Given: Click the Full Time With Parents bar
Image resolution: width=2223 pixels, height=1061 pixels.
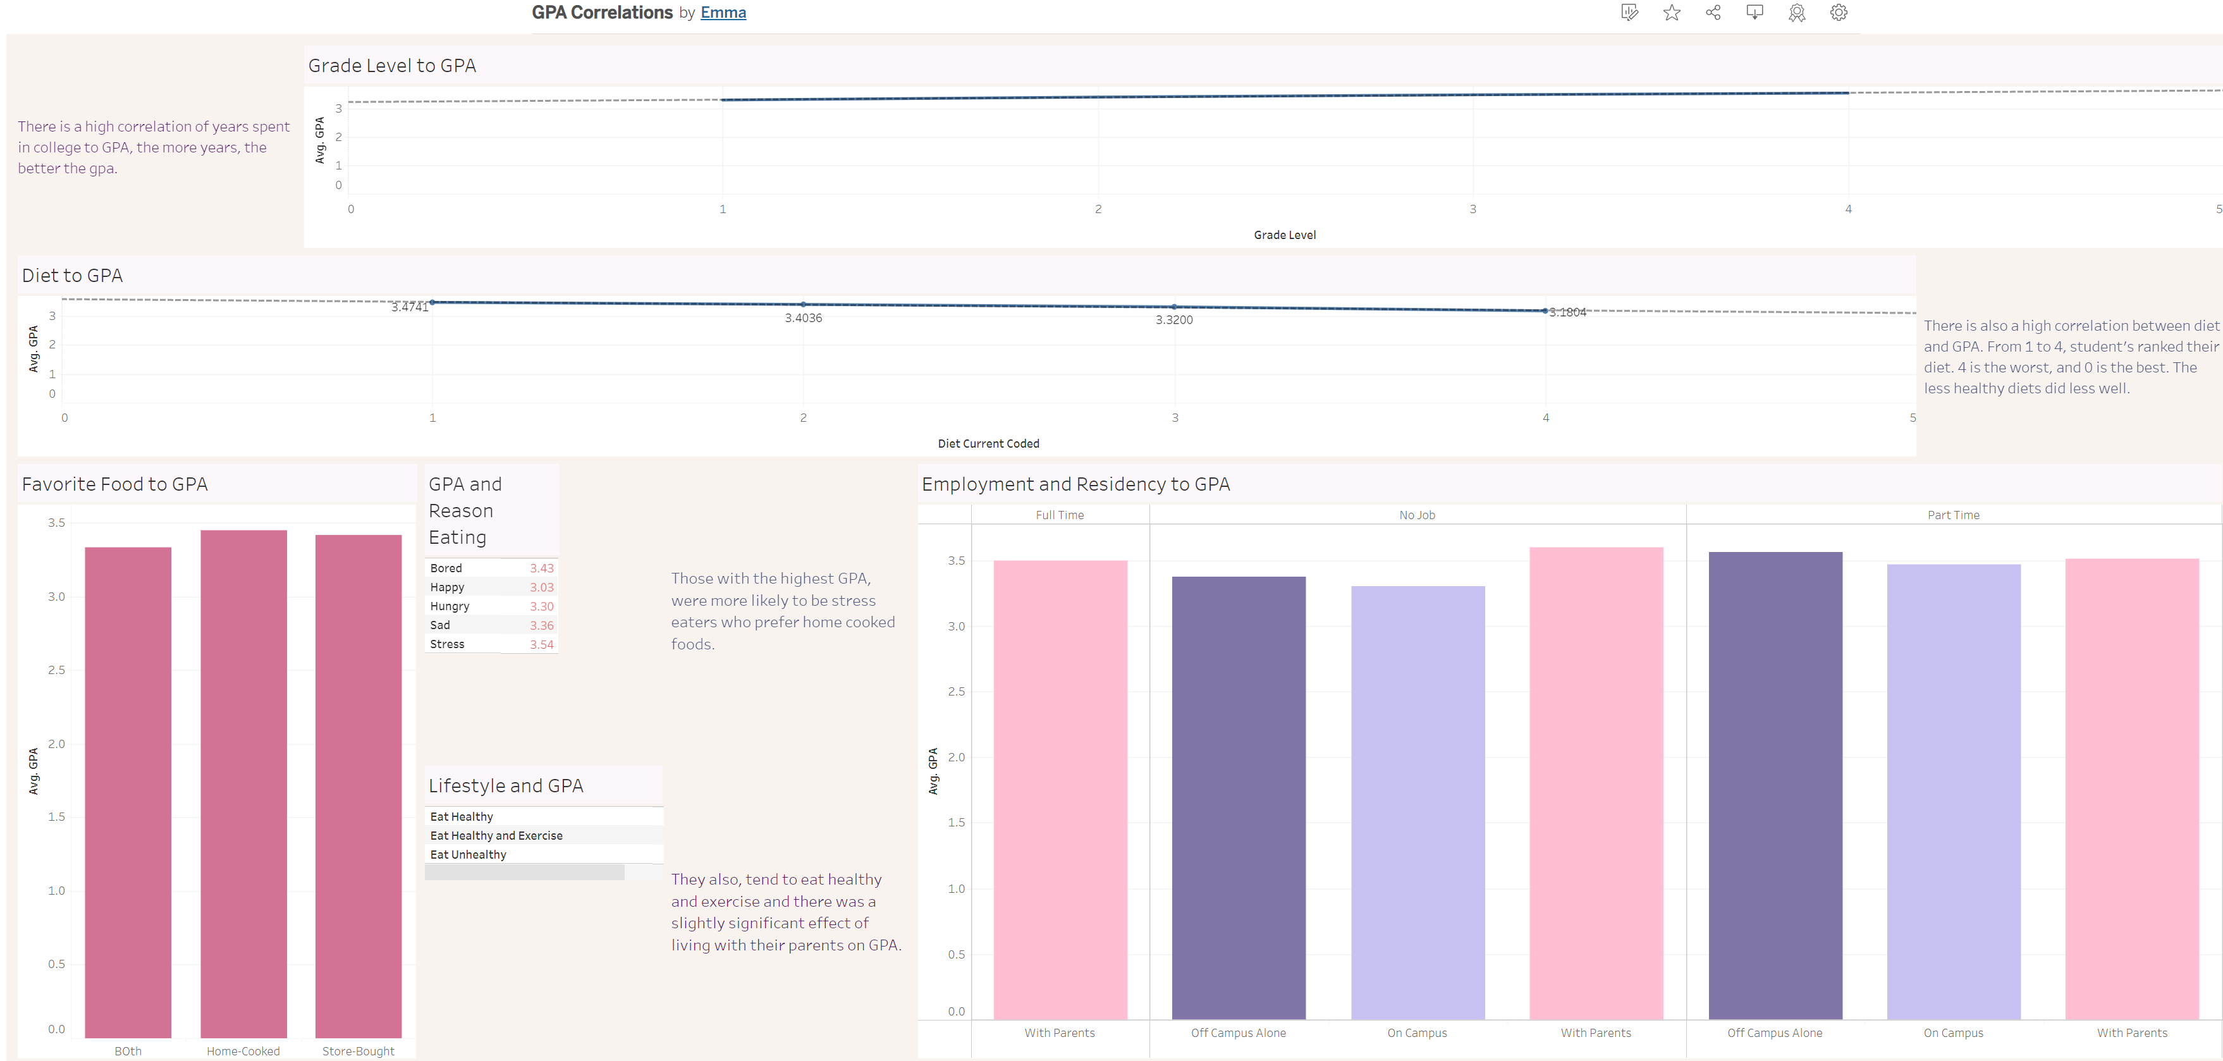Looking at the screenshot, I should point(1060,789).
